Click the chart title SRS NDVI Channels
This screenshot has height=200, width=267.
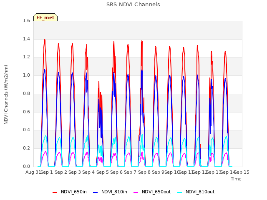click(x=133, y=5)
